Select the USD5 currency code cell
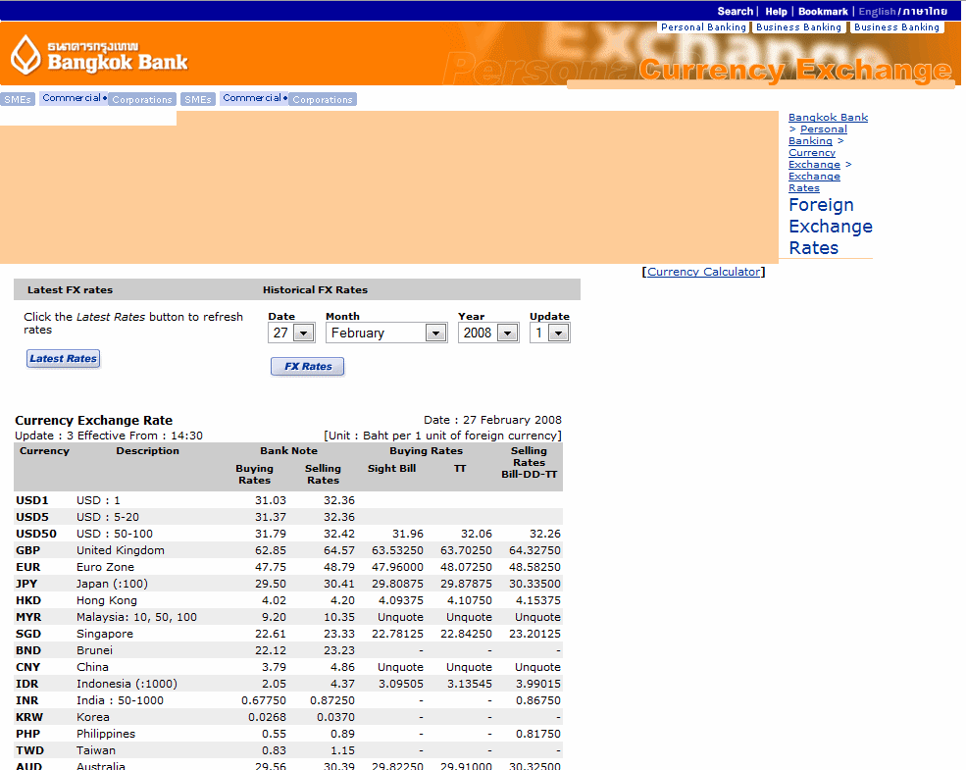This screenshot has width=966, height=770. (x=32, y=517)
